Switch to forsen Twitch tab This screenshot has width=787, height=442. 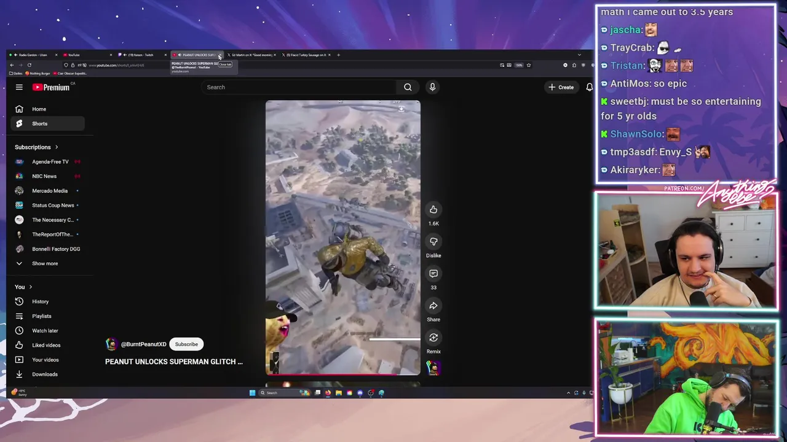[x=142, y=55]
